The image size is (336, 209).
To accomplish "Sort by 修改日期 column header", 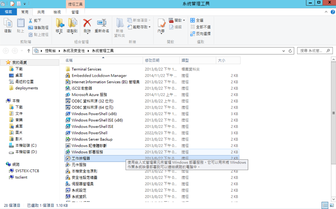I will 161,61.
